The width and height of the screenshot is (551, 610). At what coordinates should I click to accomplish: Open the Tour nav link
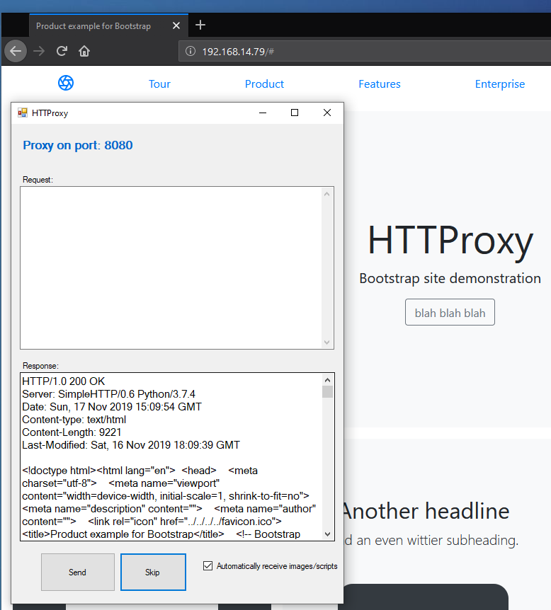[159, 84]
